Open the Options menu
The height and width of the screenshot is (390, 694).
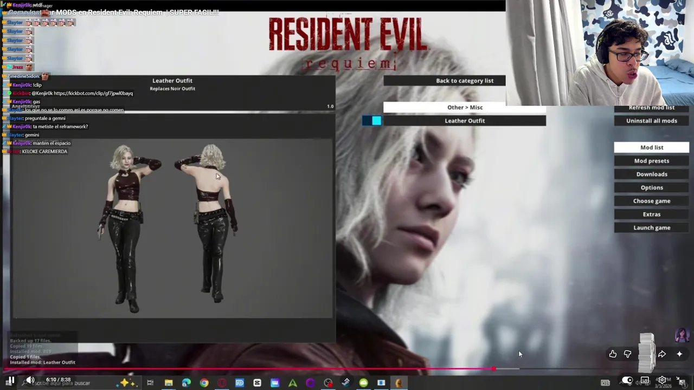(652, 187)
